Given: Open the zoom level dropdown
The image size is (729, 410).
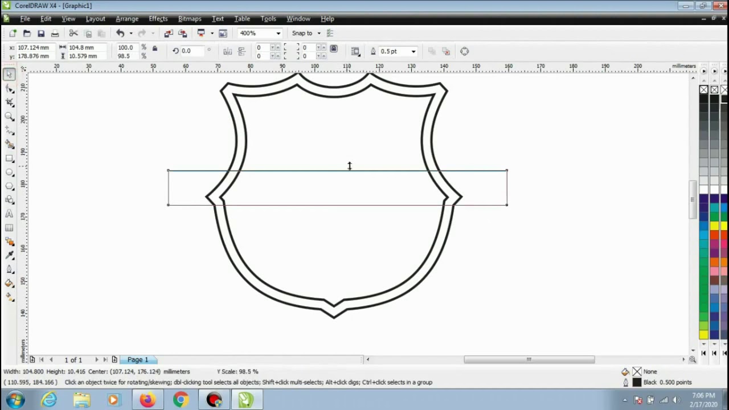Looking at the screenshot, I should coord(279,34).
